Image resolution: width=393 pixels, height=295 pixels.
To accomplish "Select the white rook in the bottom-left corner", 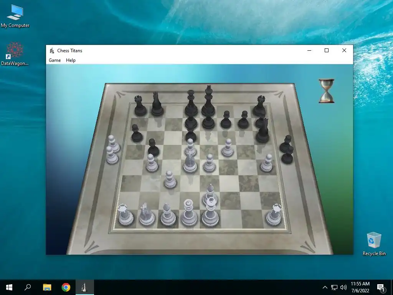I will (x=125, y=215).
